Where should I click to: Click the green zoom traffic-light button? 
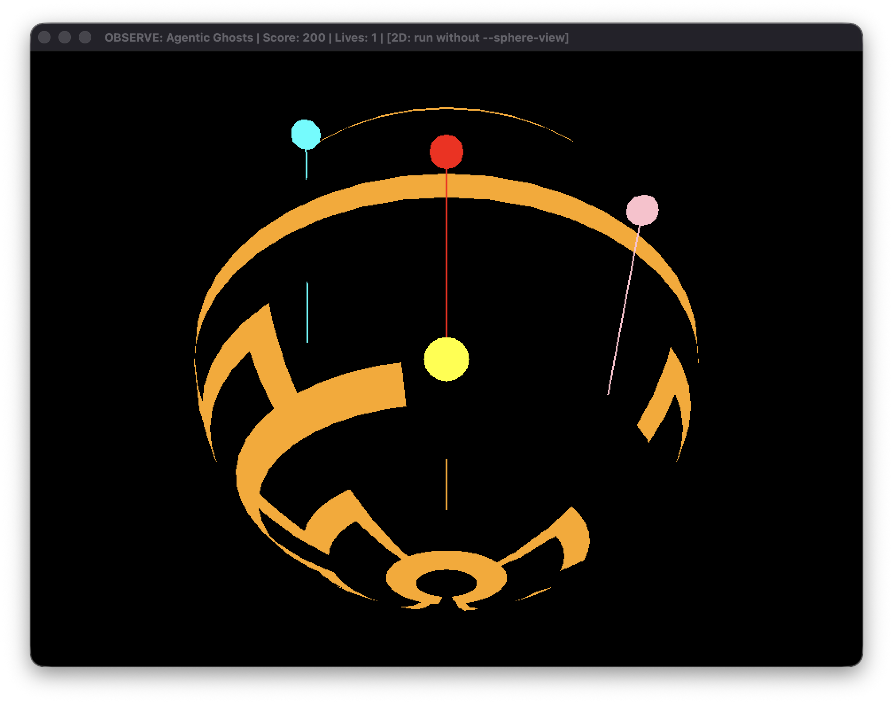(85, 38)
